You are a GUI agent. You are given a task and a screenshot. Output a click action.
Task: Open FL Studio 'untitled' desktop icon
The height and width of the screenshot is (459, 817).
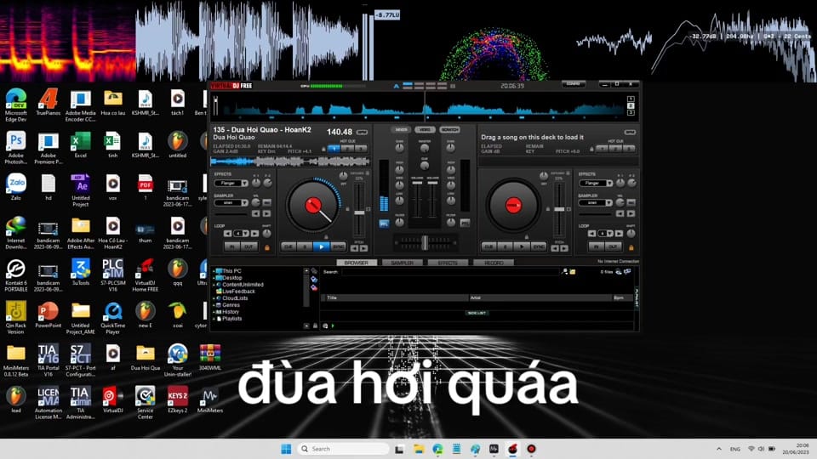click(x=177, y=145)
